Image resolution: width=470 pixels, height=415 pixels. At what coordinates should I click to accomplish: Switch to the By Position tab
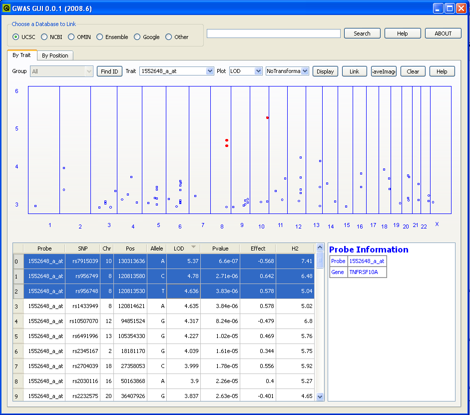(55, 55)
